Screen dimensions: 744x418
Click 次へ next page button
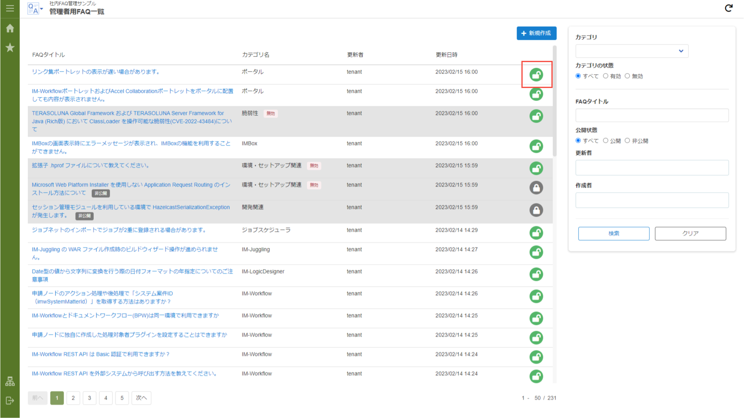click(x=141, y=398)
